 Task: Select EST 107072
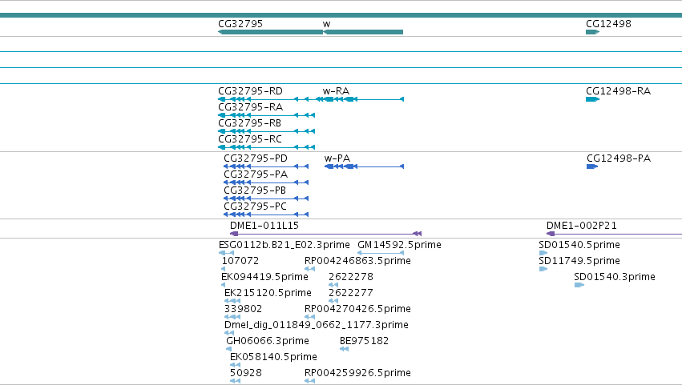240,261
